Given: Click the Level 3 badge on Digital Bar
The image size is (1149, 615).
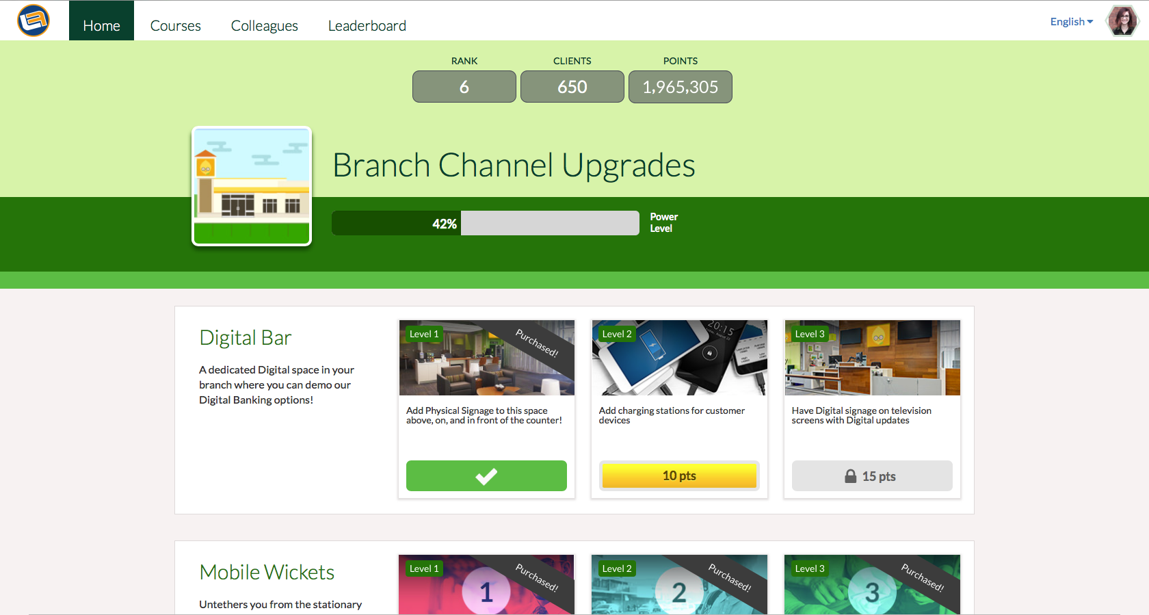Looking at the screenshot, I should 810,334.
